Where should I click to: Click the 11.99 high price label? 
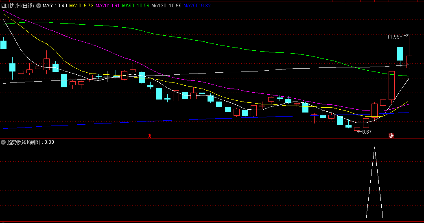(393, 37)
